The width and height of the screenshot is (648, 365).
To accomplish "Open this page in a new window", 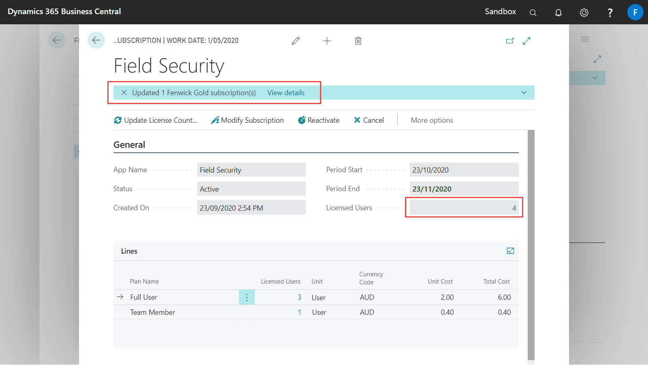I will (510, 41).
